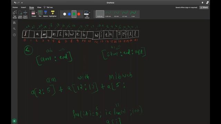Image resolution: width=221 pixels, height=124 pixels.
Task: Click the green profile badge in sidebar
Action: (14, 121)
